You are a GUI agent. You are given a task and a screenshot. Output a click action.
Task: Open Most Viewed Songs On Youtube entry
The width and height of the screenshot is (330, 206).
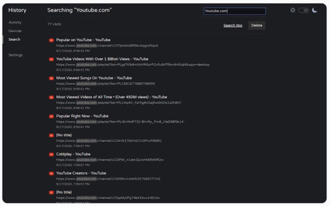point(94,78)
